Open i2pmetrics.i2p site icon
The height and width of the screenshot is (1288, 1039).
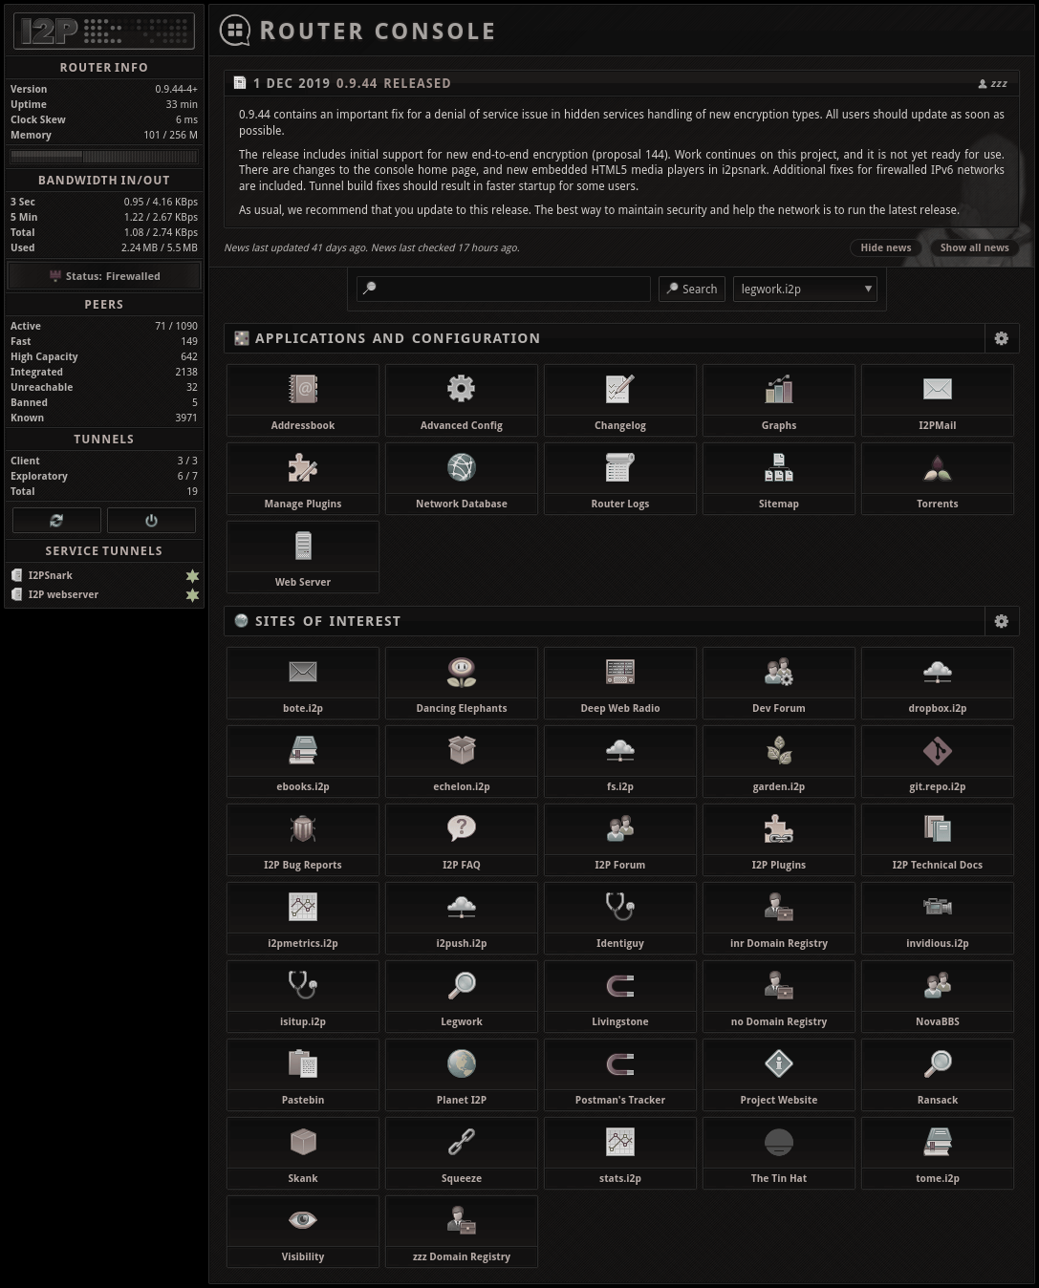[x=303, y=907]
